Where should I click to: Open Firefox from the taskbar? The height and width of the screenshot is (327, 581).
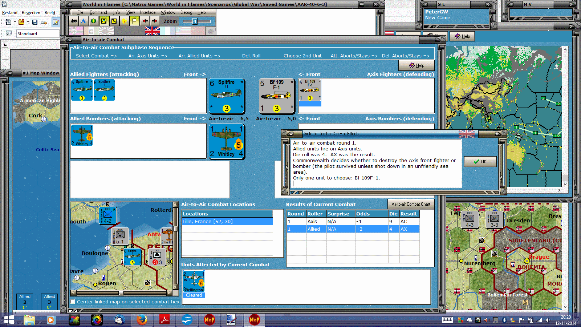tap(142, 320)
